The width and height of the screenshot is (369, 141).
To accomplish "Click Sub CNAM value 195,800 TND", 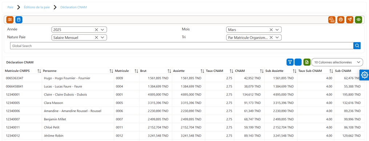I will point(352,95).
